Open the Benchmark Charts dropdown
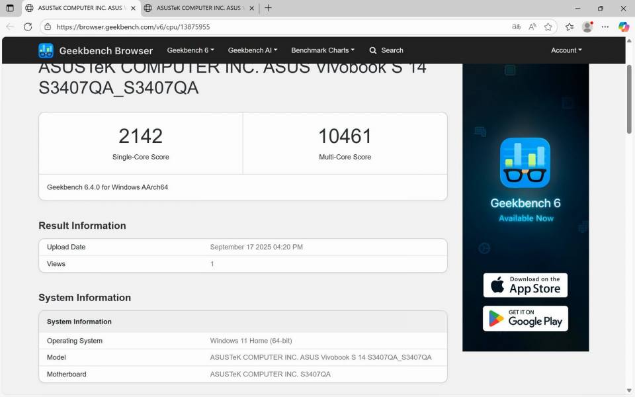The height and width of the screenshot is (397, 635). [x=323, y=50]
